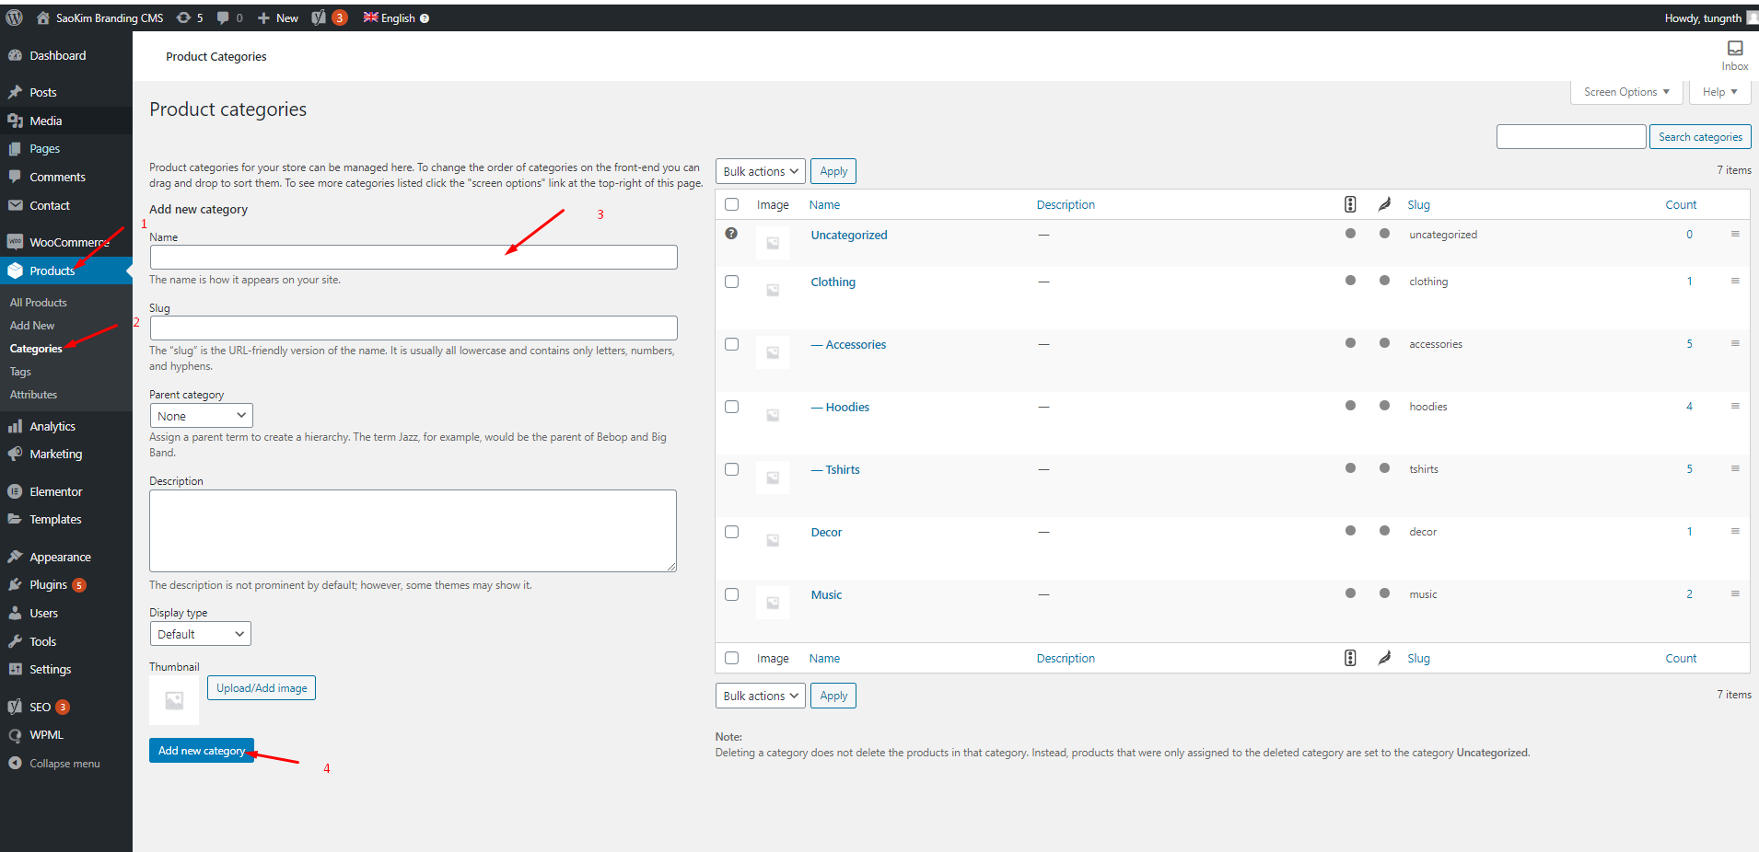The image size is (1759, 852).
Task: Open the top Bulk actions dropdown
Action: tap(760, 171)
